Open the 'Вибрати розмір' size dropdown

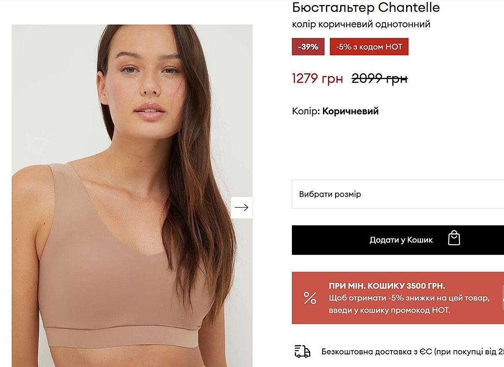coord(398,194)
